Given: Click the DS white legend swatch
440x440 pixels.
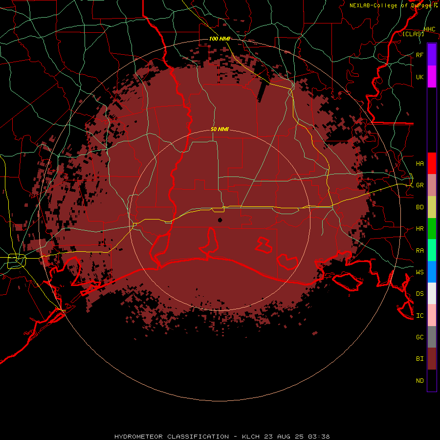Looking at the screenshot, I should 432,293.
